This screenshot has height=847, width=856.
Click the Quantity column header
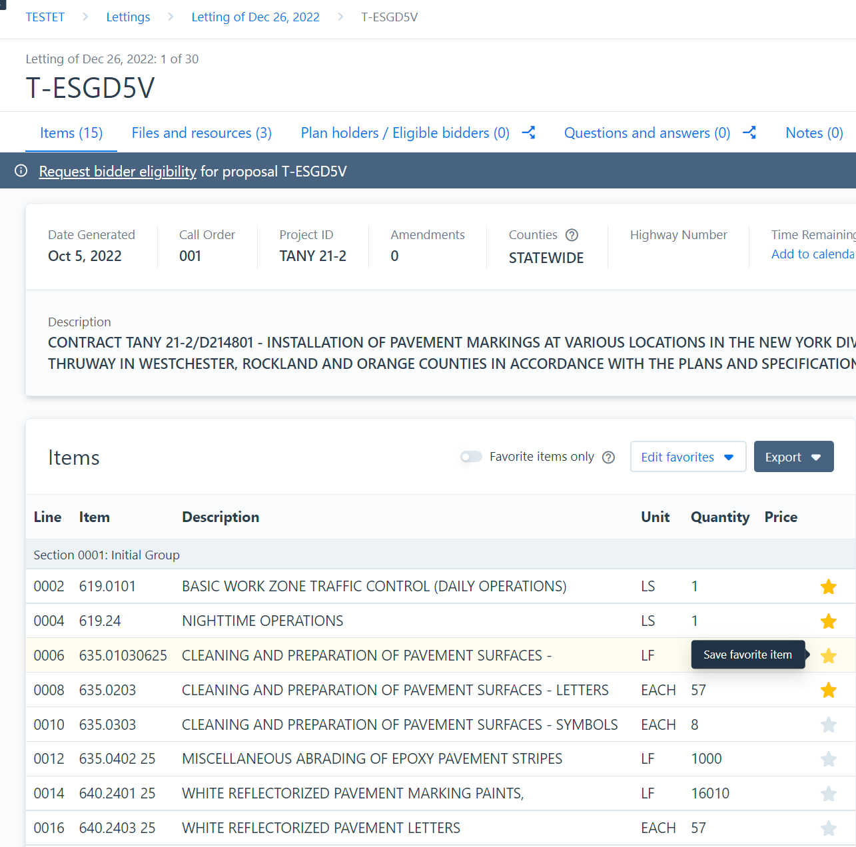point(719,517)
